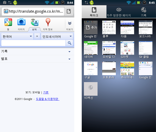Expand the More (더보기) double-chevron
This screenshot has height=132, width=156.
[x=70, y=23]
